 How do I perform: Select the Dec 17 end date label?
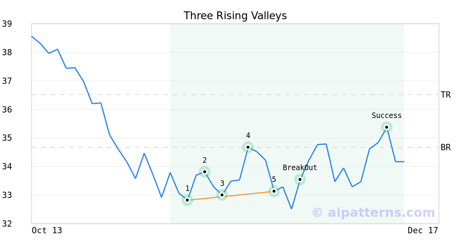[423, 231]
